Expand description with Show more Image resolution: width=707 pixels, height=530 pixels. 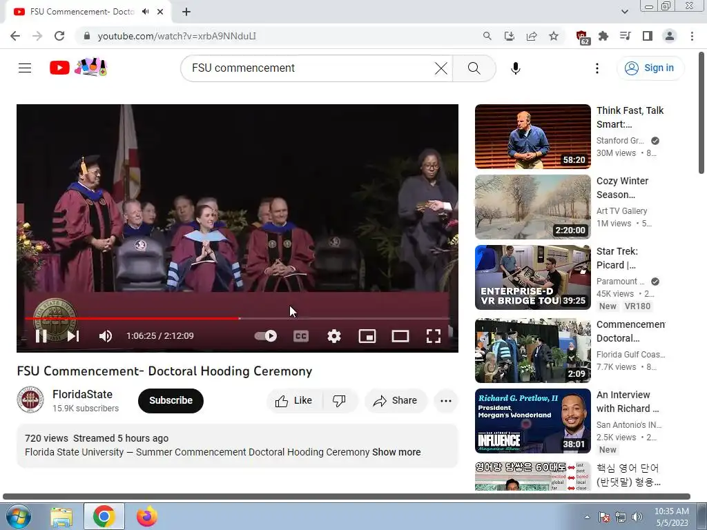(x=396, y=452)
